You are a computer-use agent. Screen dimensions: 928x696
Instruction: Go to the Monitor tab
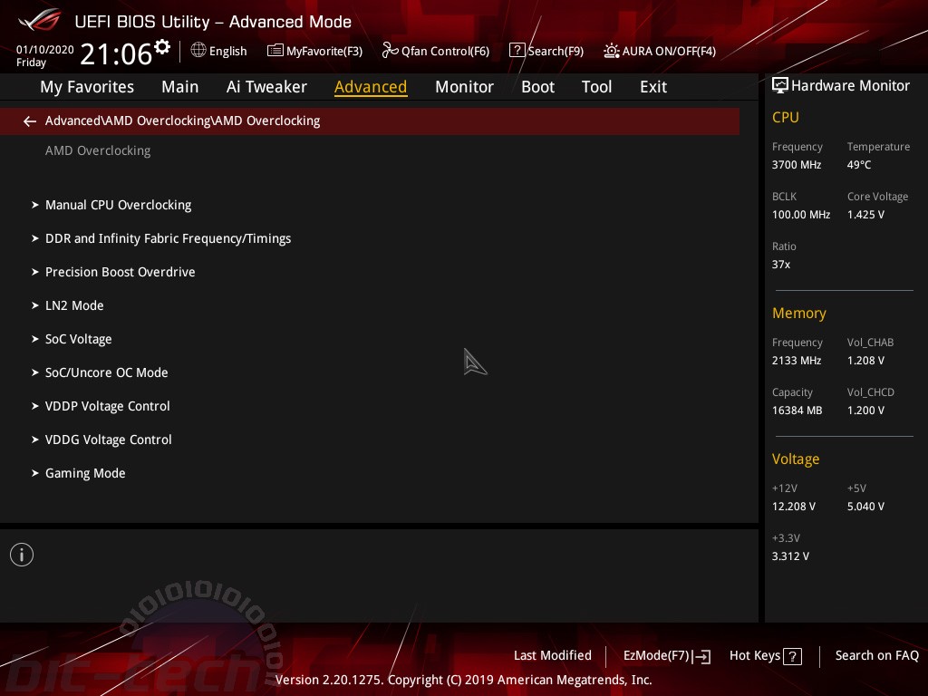(x=464, y=87)
